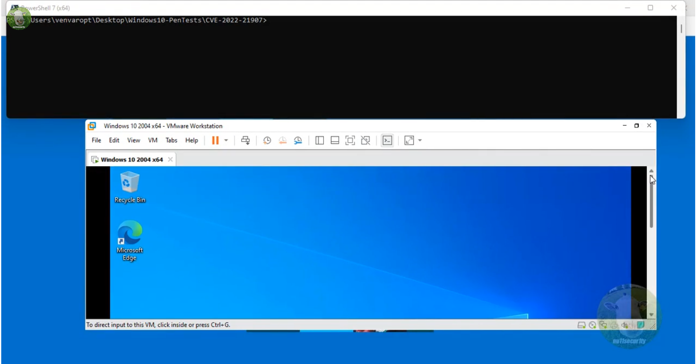Screen dimensions: 696x364
Task: Click the CD/DVD drive status icon
Action: point(592,325)
